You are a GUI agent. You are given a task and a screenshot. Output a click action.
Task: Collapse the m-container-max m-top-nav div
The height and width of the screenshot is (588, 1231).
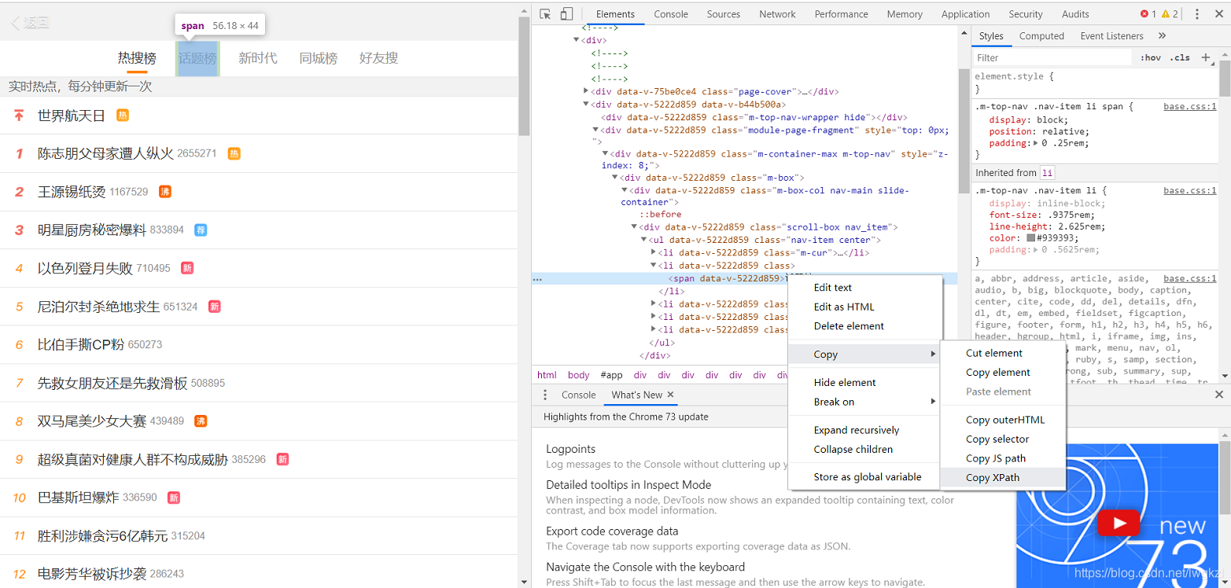(605, 154)
